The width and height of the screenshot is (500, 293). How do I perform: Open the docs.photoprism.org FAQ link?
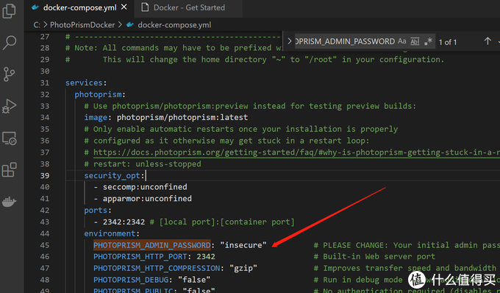296,152
